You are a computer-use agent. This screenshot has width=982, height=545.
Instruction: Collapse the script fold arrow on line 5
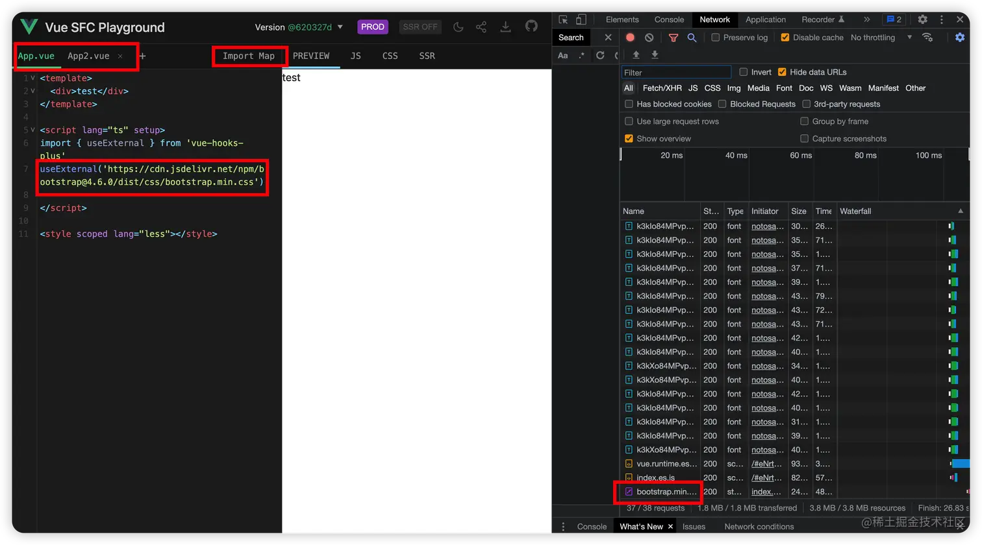pos(32,130)
